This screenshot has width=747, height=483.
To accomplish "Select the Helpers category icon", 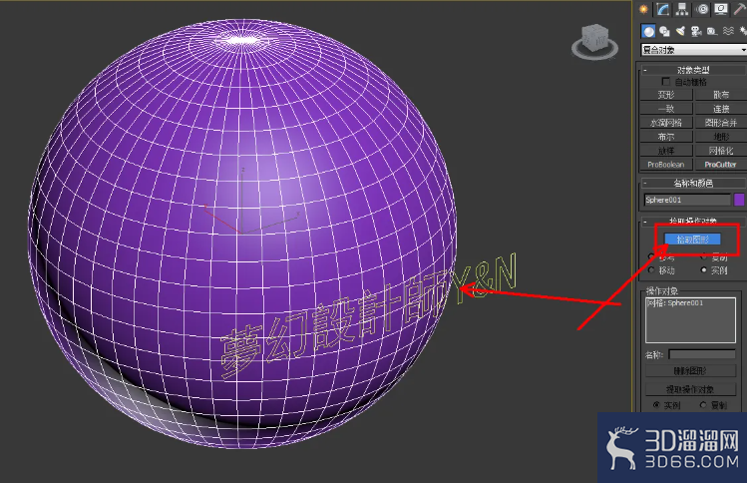I will click(x=712, y=32).
